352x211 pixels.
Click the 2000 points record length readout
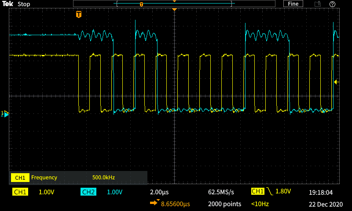pos(224,204)
